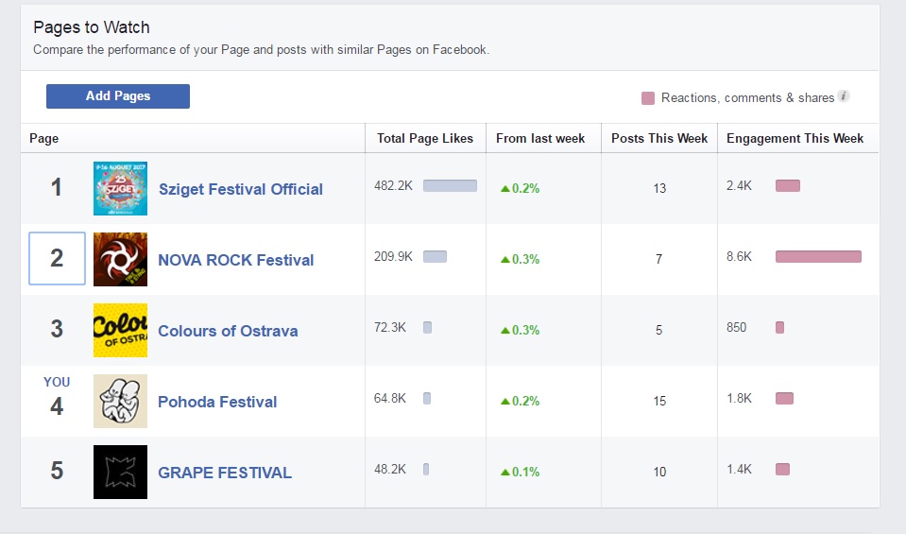
Task: Open the GRAPE FESTIVAL page link
Action: [225, 473]
